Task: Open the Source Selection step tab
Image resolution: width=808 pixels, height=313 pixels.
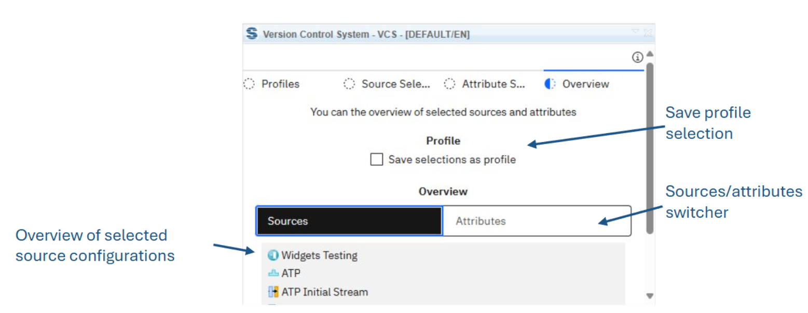Action: tap(395, 84)
